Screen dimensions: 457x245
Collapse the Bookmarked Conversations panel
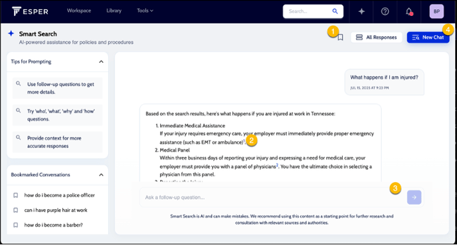[101, 175]
